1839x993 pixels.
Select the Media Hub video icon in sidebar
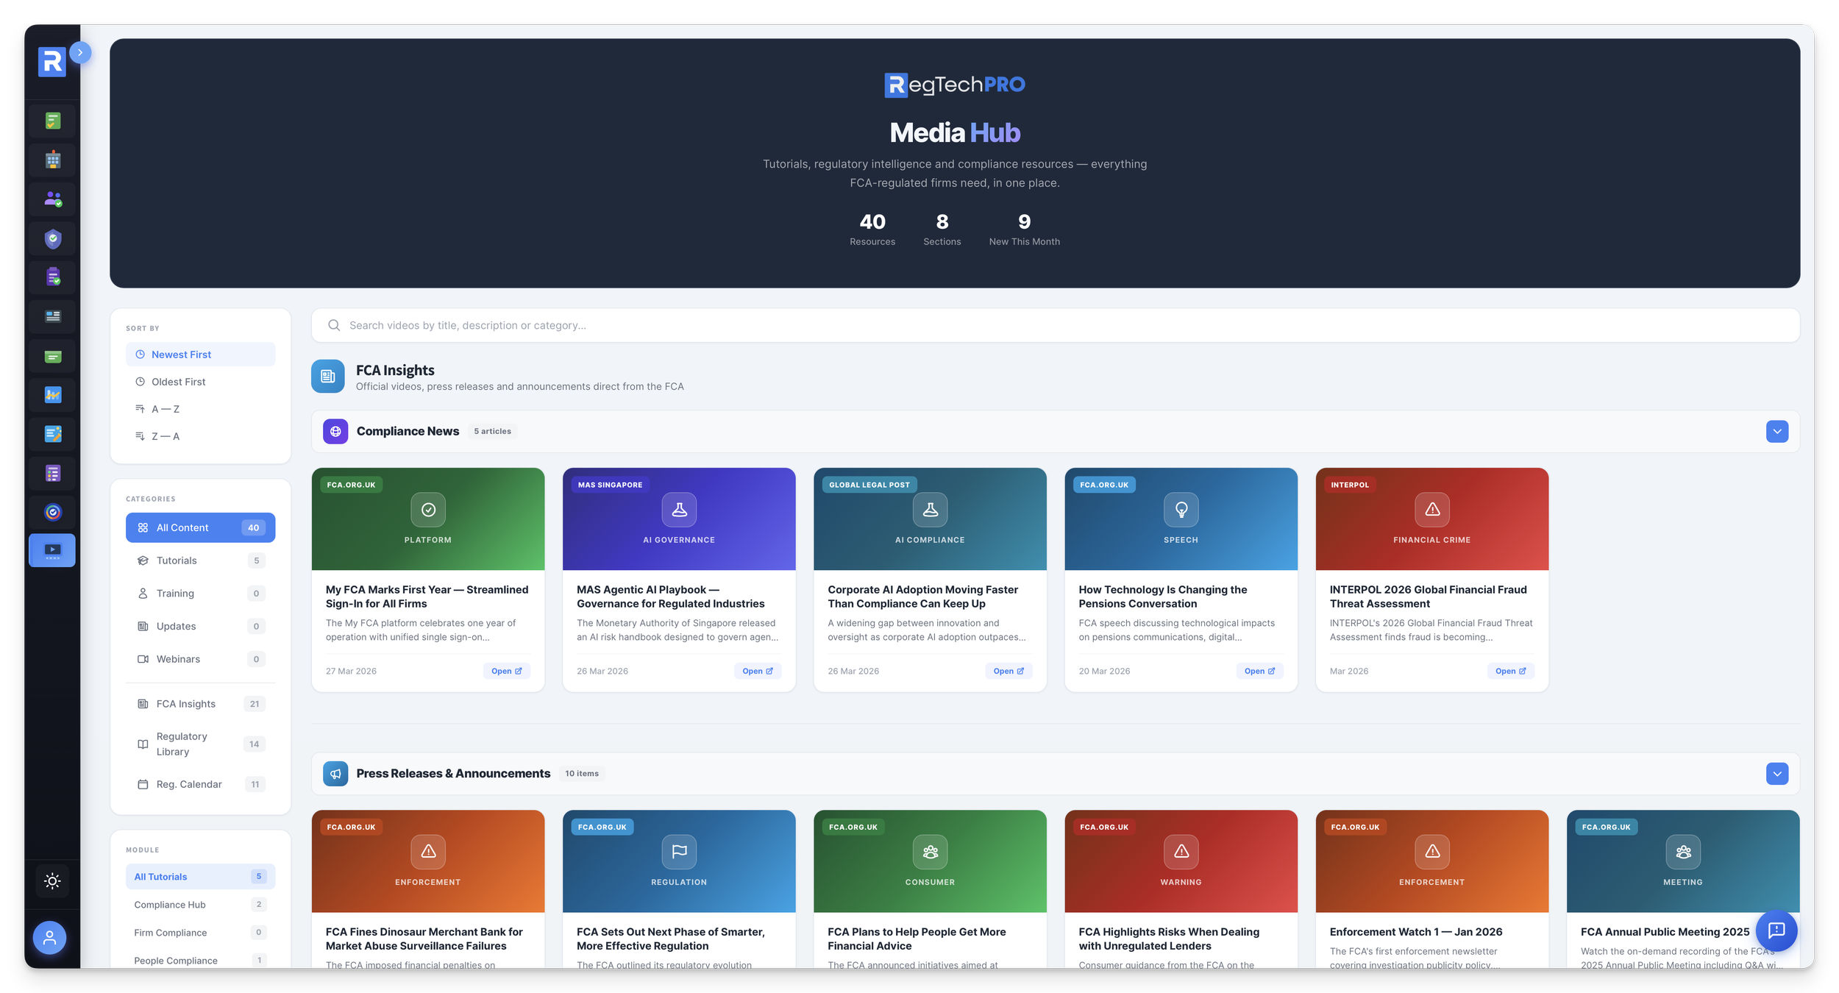click(x=51, y=549)
